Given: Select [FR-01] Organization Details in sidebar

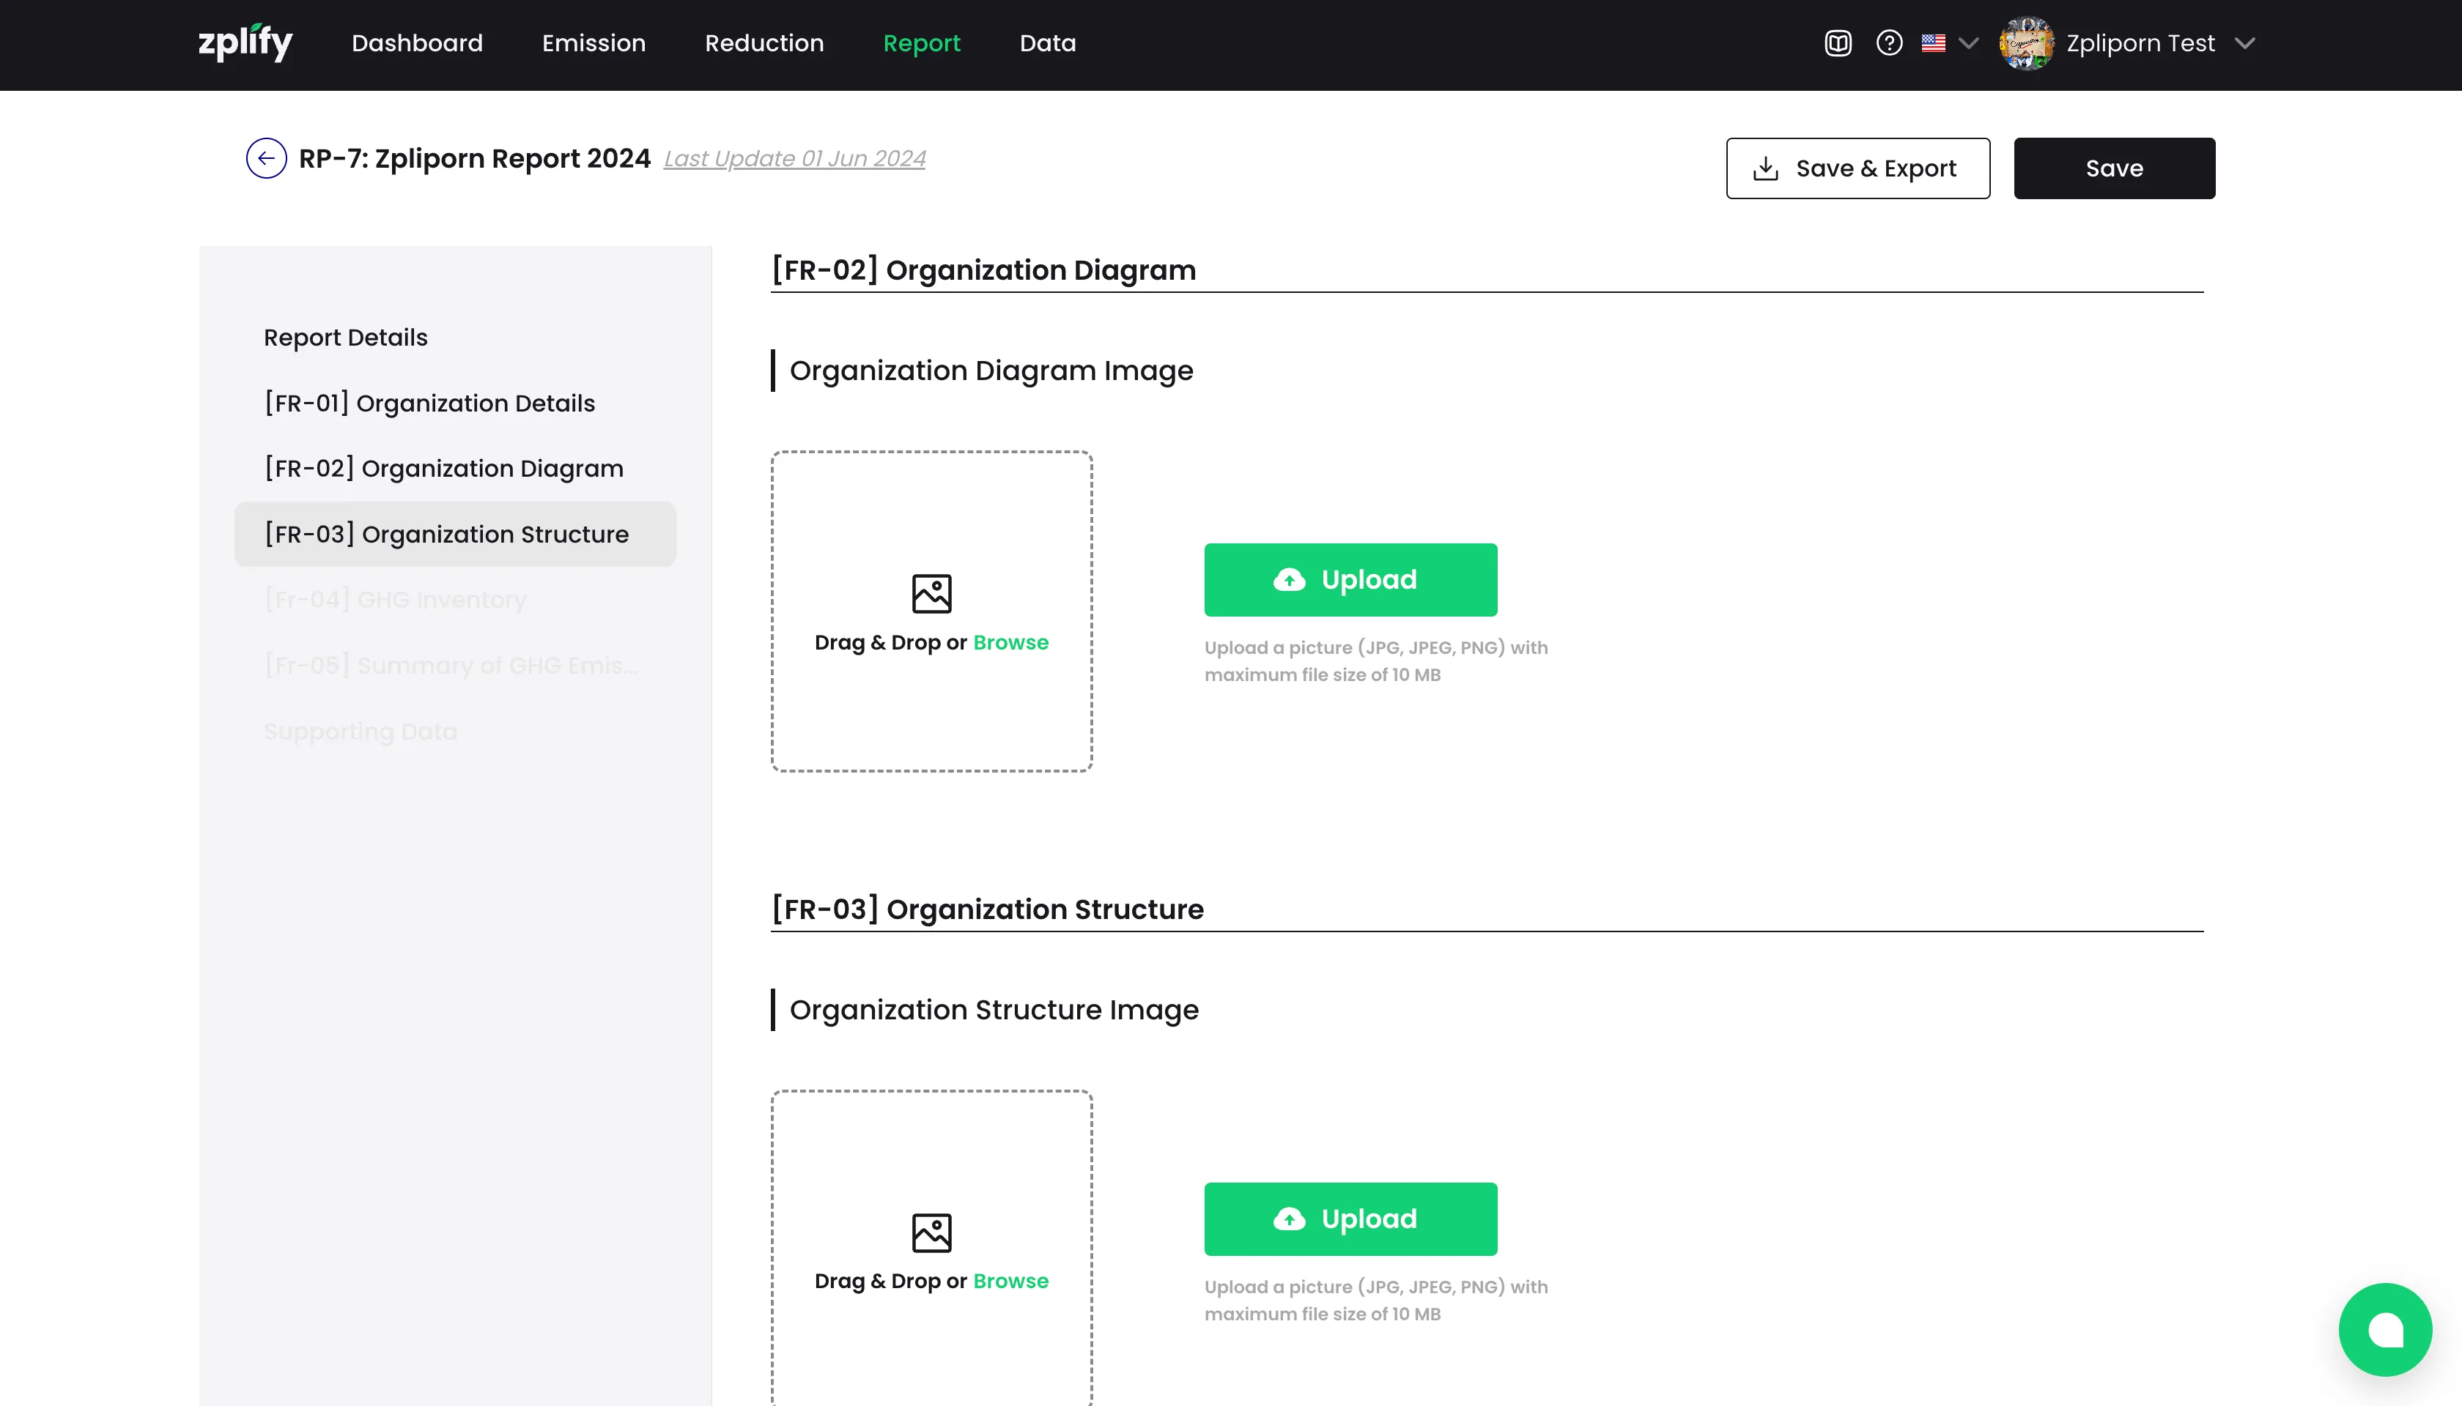Looking at the screenshot, I should [430, 403].
